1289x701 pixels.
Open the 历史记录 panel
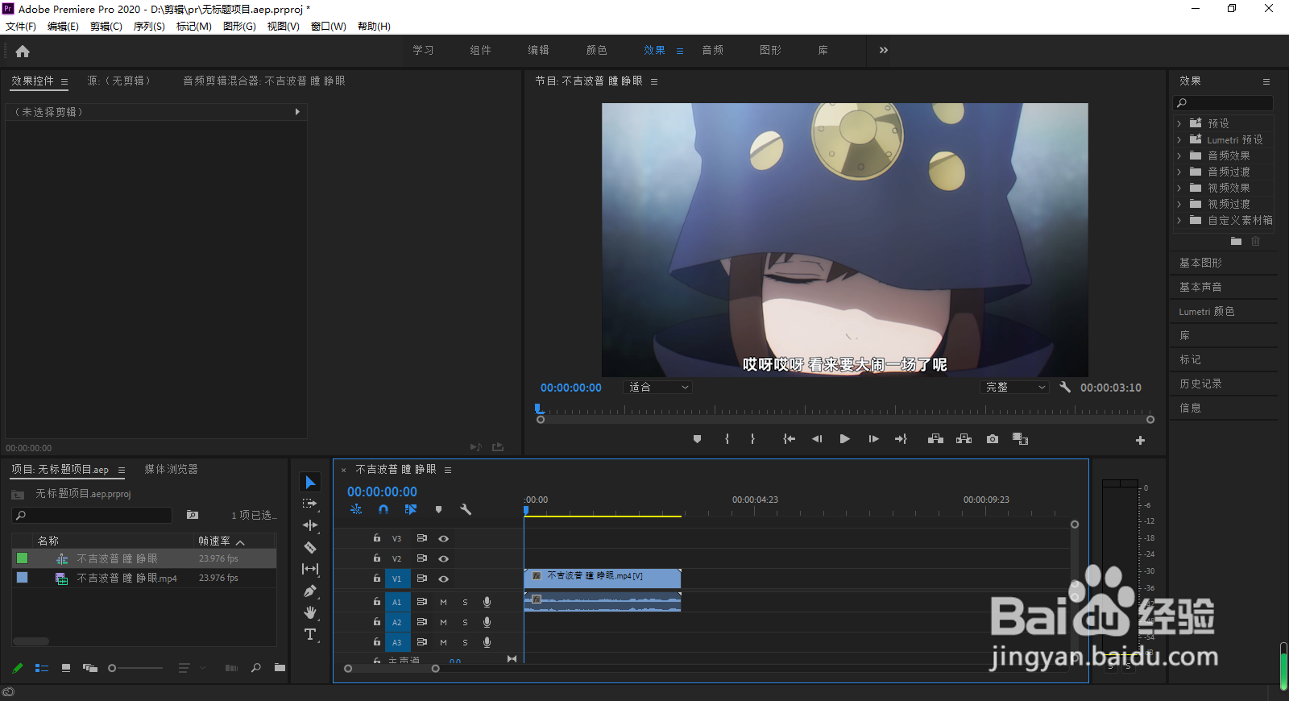pyautogui.click(x=1200, y=384)
